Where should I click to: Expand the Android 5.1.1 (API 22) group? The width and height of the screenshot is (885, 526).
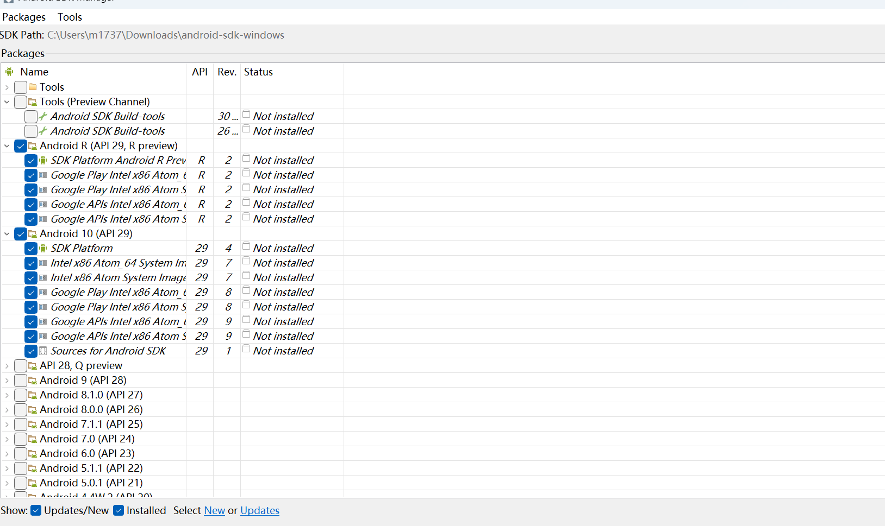(7, 468)
